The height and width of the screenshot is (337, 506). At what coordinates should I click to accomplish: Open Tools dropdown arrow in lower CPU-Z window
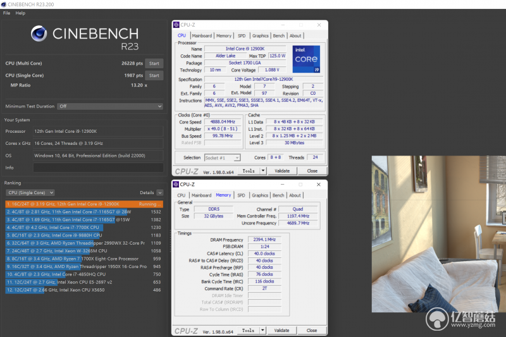pos(262,331)
